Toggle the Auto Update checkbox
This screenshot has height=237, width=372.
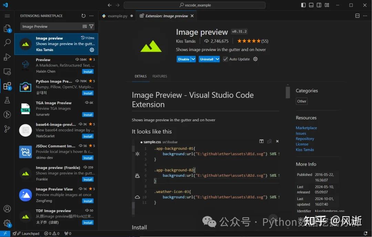click(225, 59)
